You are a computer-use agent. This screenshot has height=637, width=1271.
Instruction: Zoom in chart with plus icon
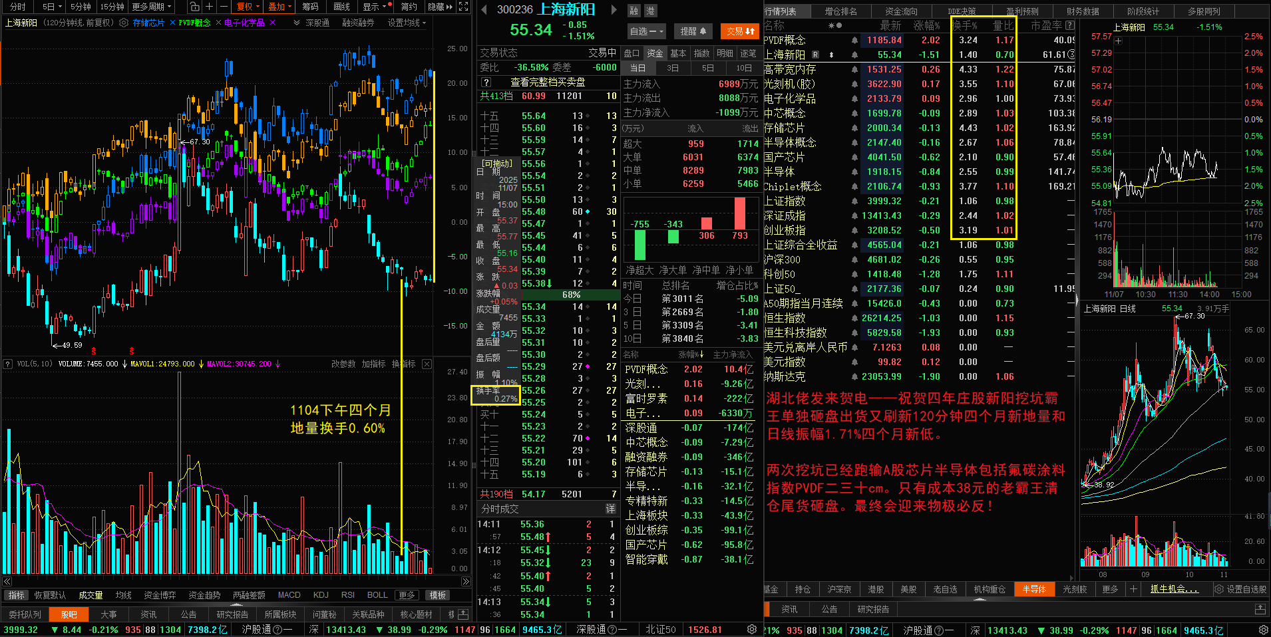[x=209, y=7]
